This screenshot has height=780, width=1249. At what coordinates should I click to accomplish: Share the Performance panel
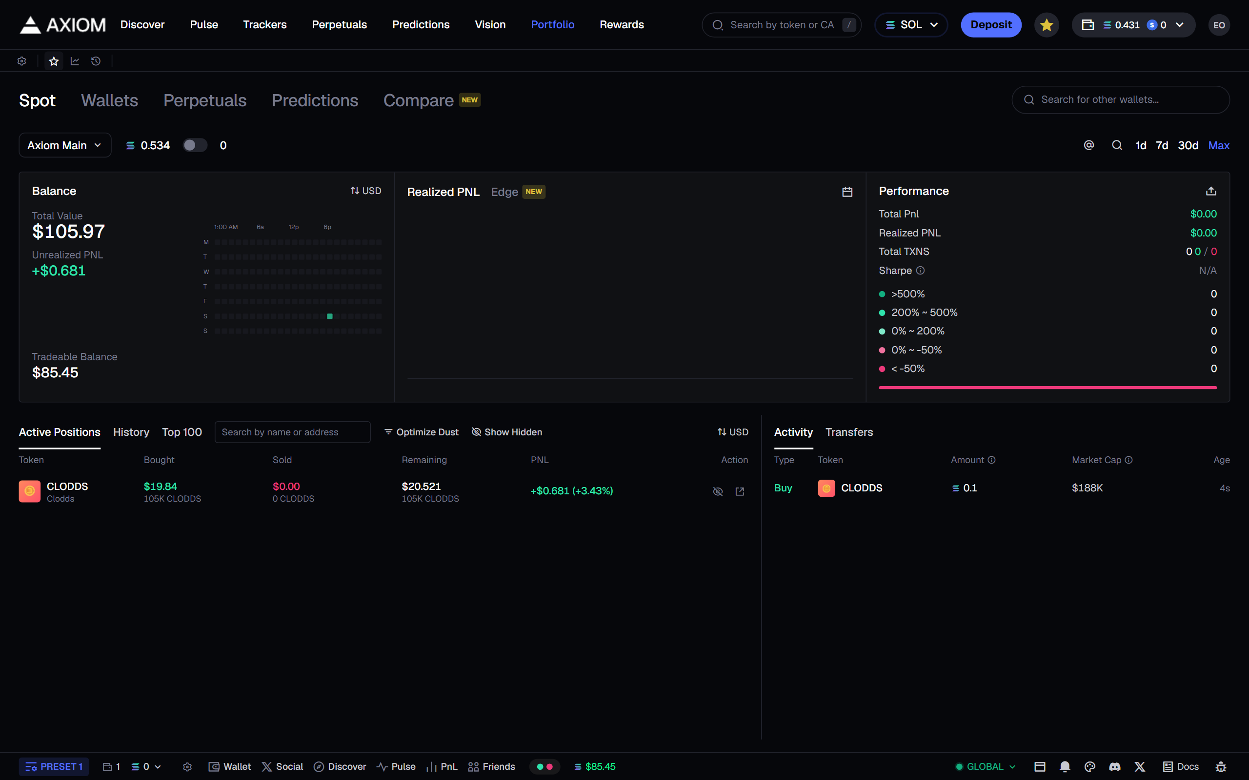(x=1211, y=192)
